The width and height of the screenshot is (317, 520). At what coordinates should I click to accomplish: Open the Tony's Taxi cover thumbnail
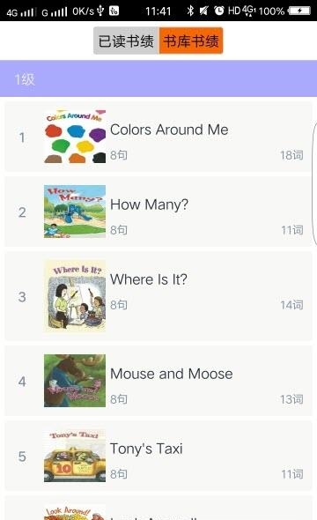click(x=75, y=456)
